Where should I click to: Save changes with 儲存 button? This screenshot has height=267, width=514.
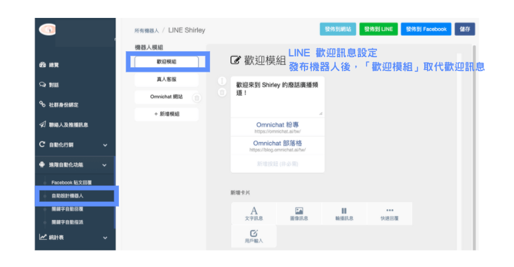click(x=465, y=29)
